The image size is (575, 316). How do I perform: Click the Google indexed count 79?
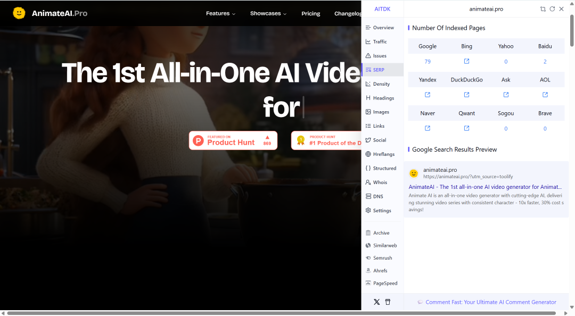coord(427,62)
